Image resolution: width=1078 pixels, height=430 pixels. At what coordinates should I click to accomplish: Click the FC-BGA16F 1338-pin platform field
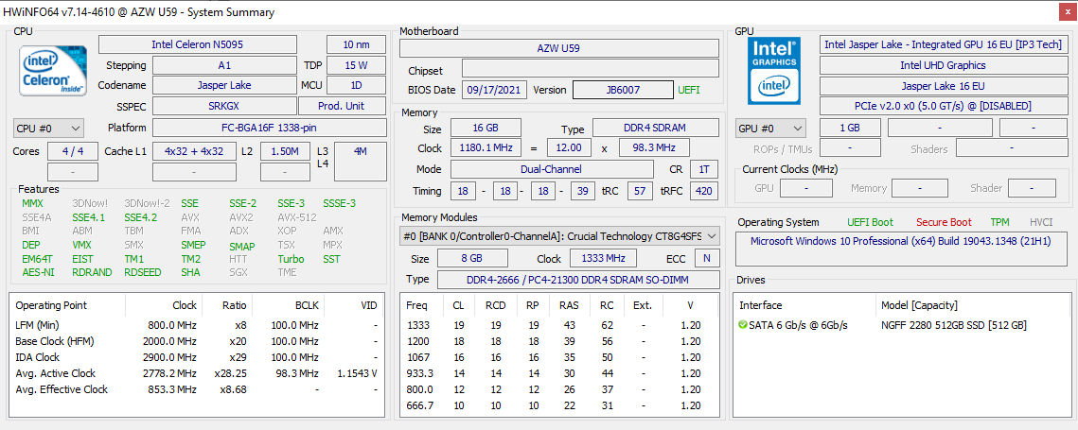[x=270, y=128]
